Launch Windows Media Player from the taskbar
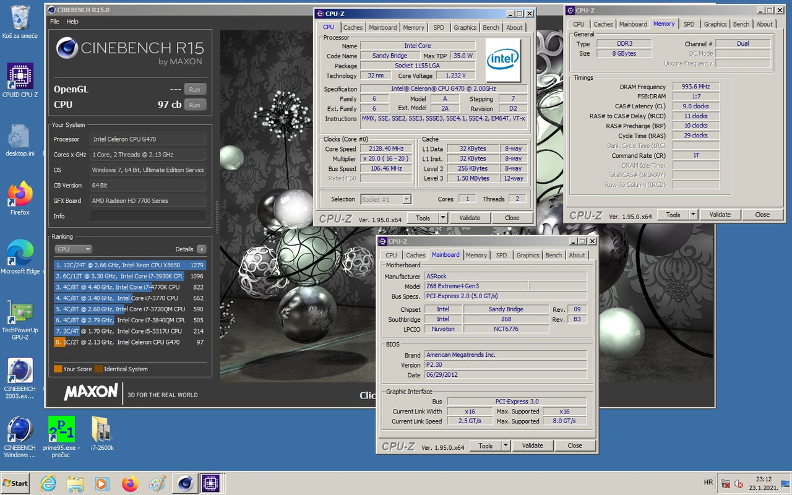792x495 pixels. (x=103, y=483)
